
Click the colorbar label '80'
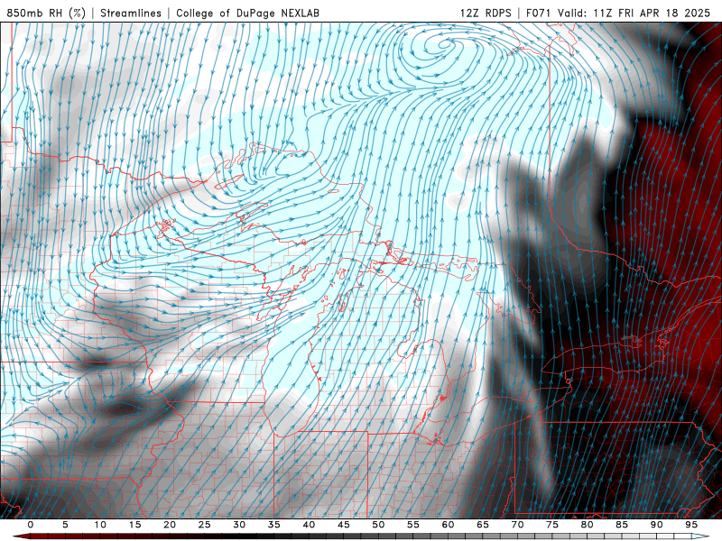pos(588,525)
